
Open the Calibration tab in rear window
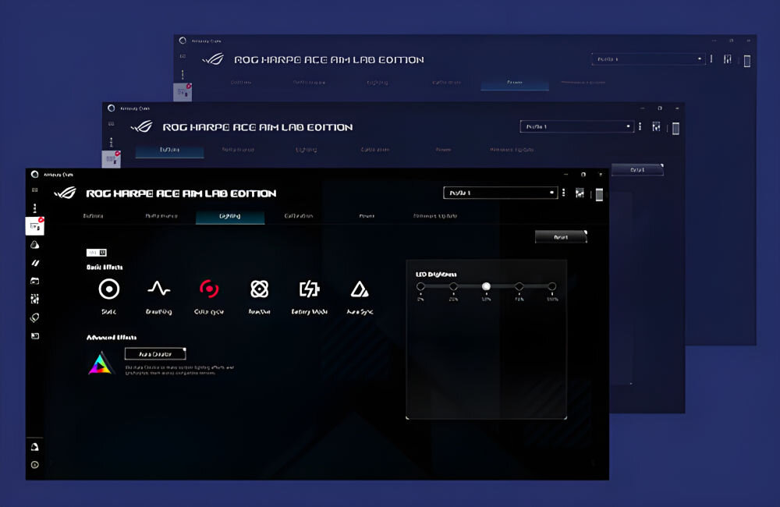coord(446,82)
